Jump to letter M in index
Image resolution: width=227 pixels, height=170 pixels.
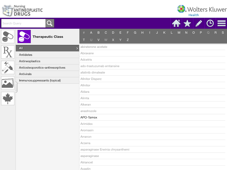179,33
